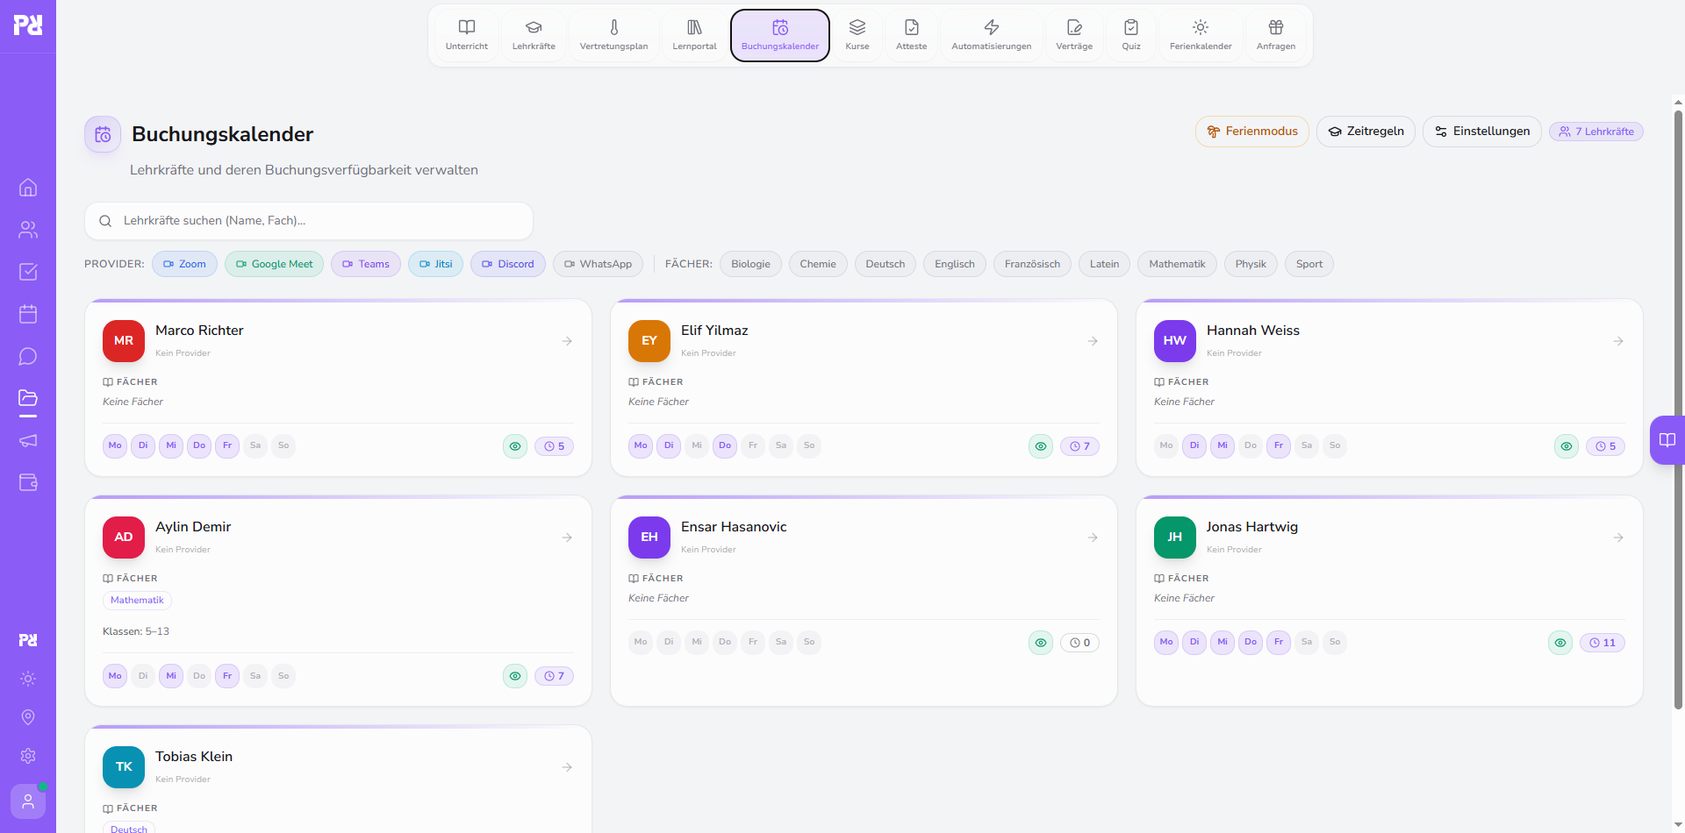Switch to the Unterricht tab
The height and width of the screenshot is (833, 1685).
point(467,35)
